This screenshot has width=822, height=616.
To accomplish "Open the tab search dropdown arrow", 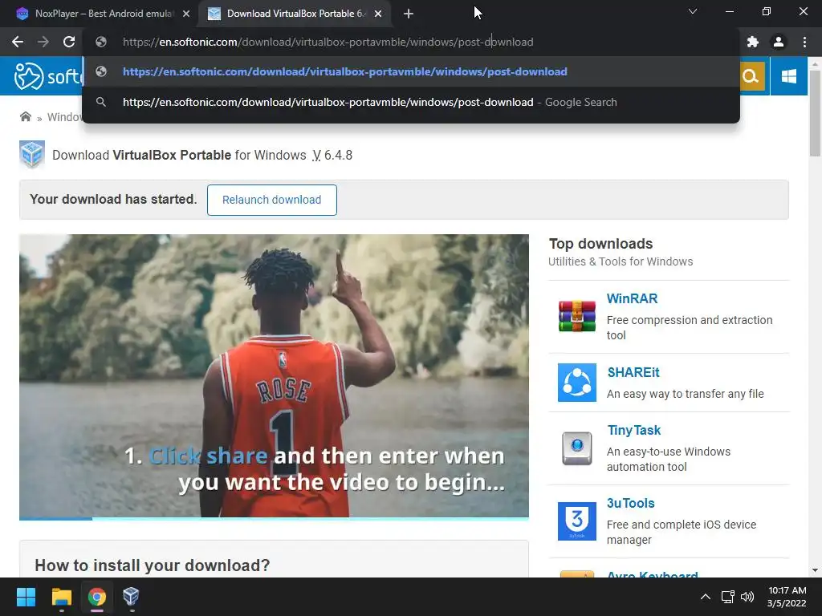I will click(693, 11).
